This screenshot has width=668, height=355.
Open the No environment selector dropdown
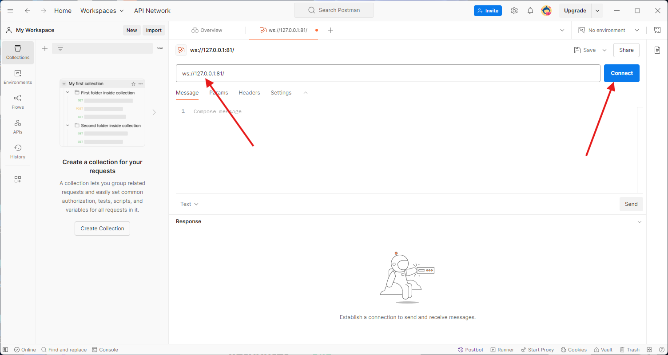(608, 30)
